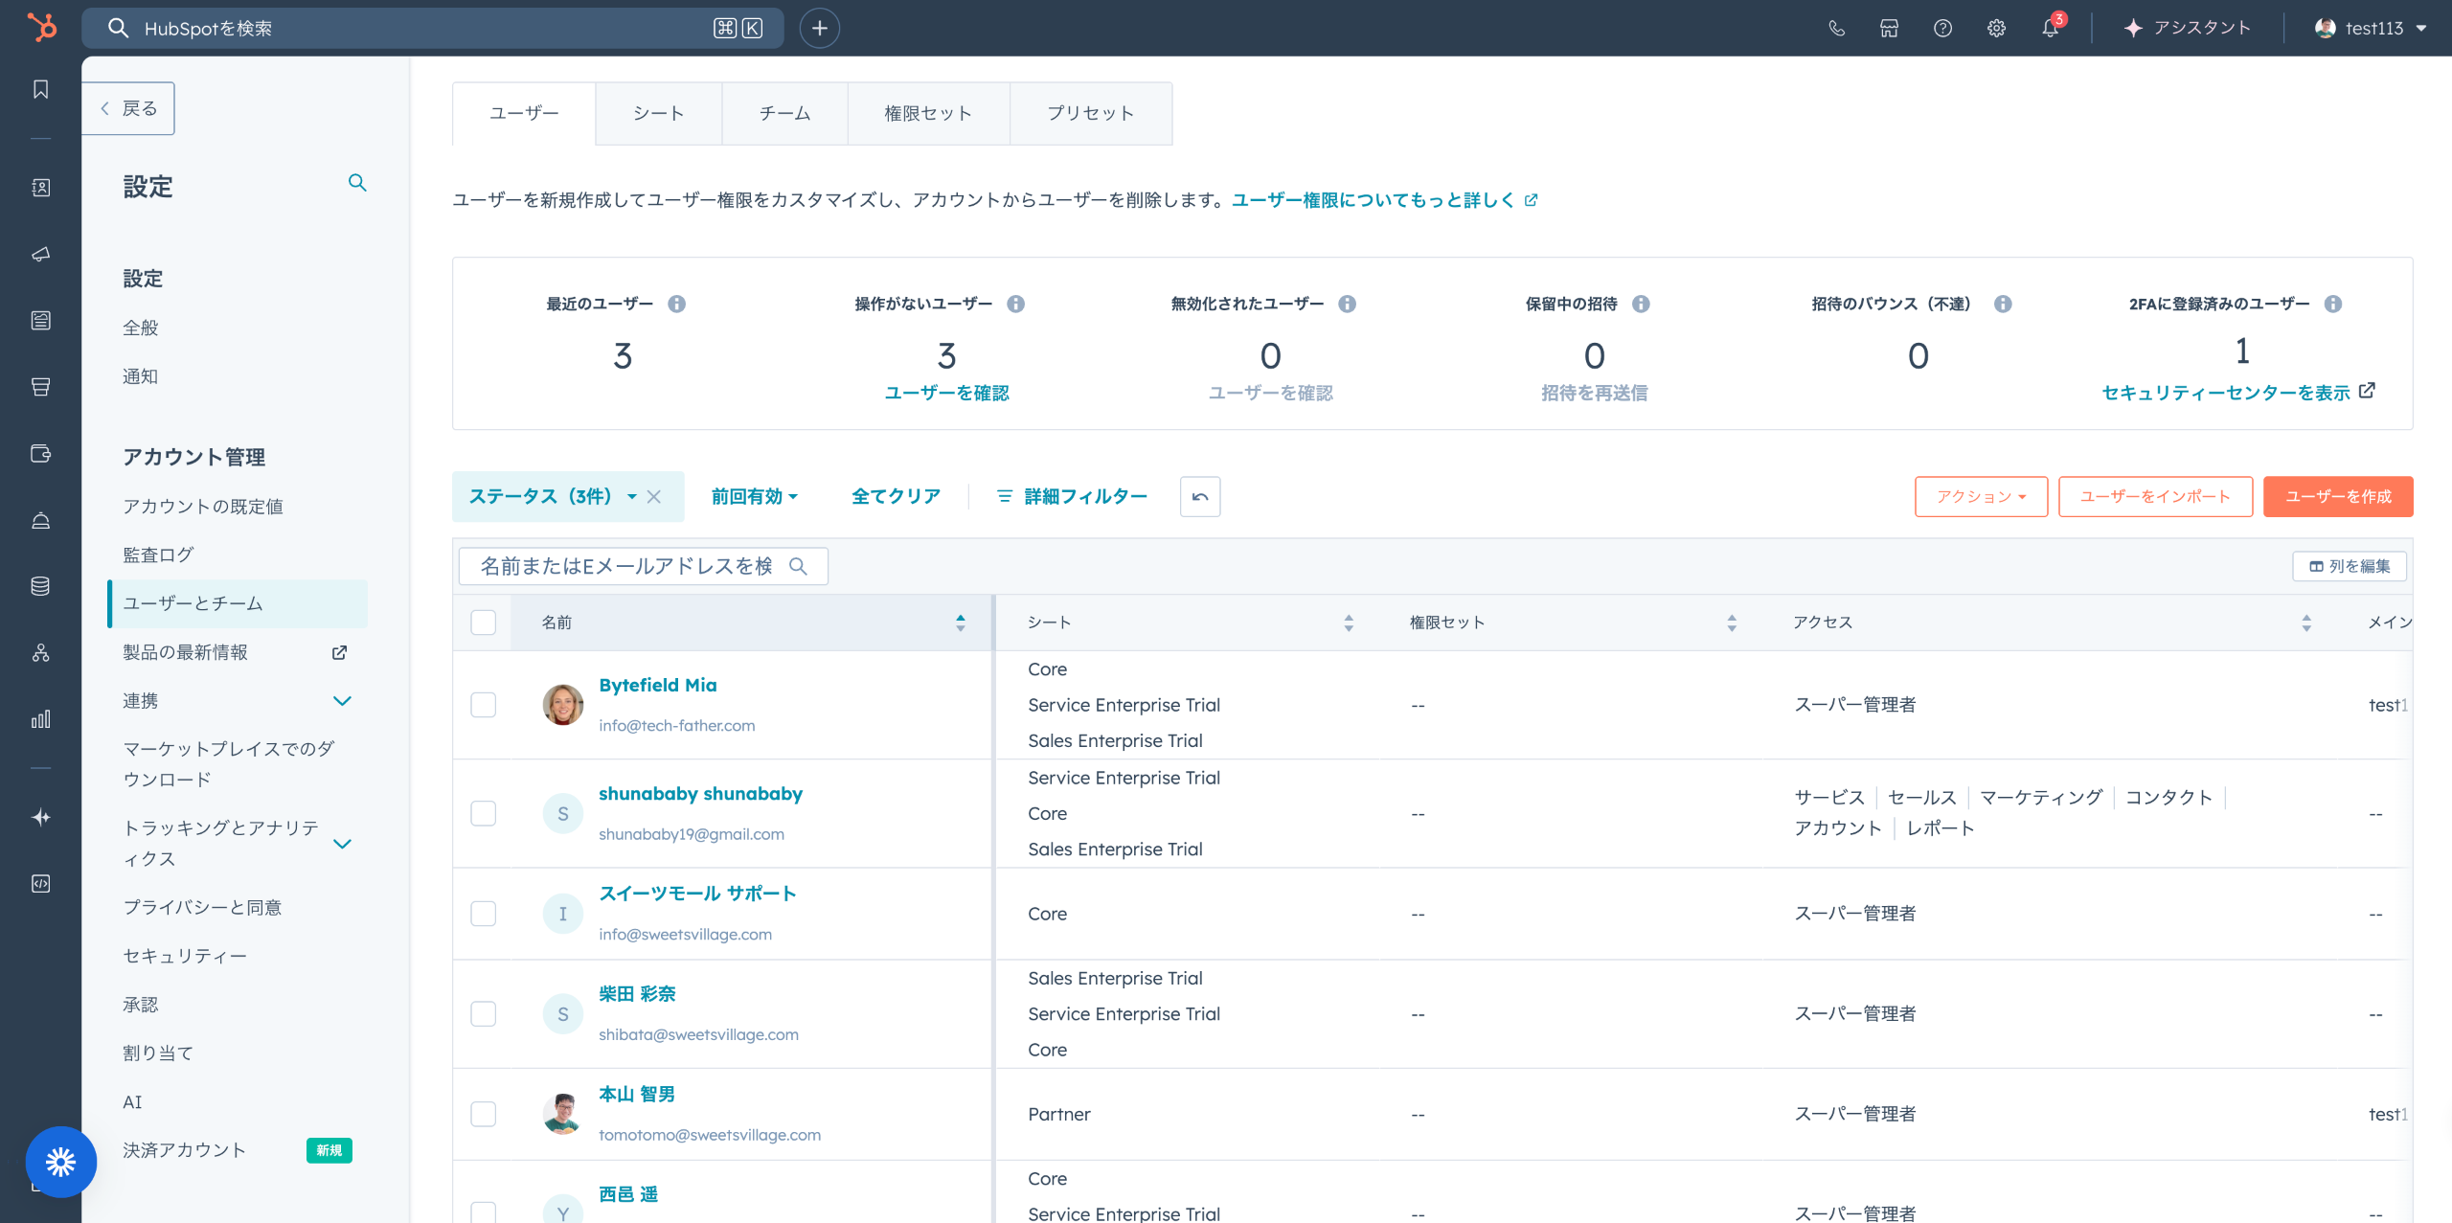Image resolution: width=2452 pixels, height=1223 pixels.
Task: Tick the shunababy shunababy row checkbox
Action: pyautogui.click(x=484, y=813)
